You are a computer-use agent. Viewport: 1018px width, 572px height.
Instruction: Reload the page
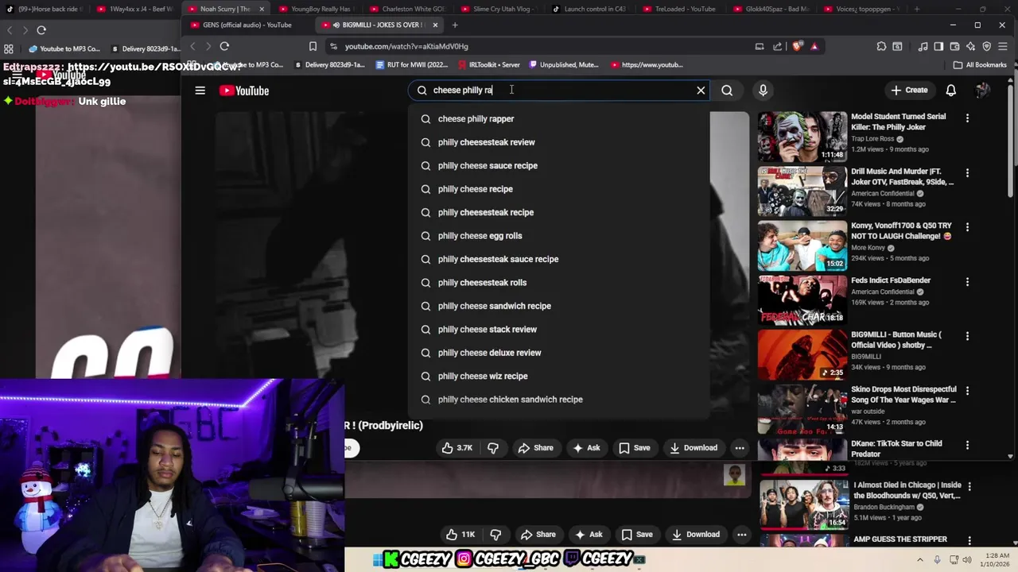pos(225,46)
